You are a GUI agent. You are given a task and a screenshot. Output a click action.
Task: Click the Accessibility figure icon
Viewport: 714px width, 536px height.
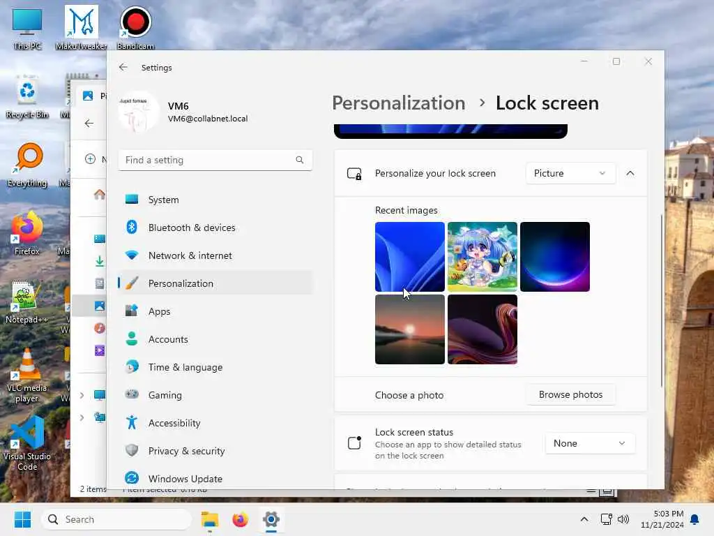coord(132,422)
